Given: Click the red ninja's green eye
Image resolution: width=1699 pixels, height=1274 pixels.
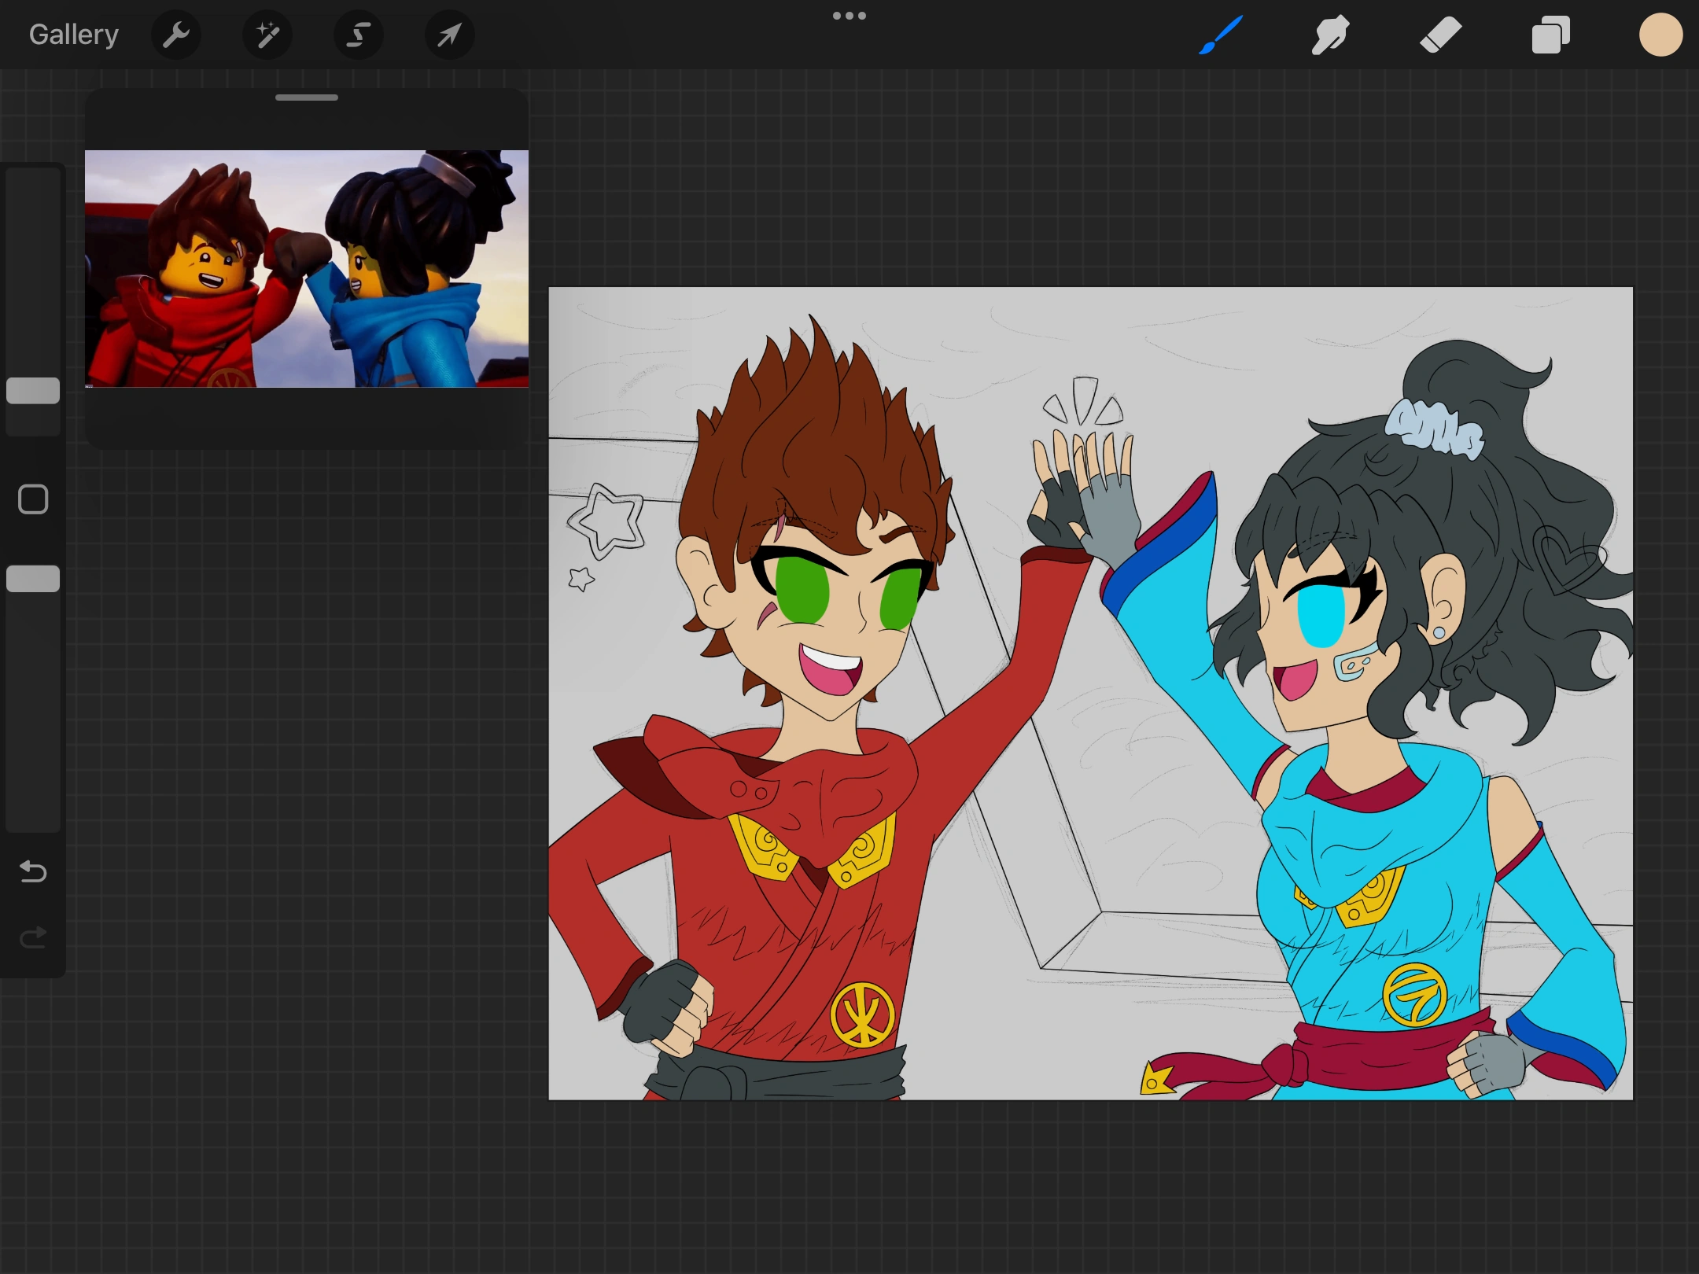Looking at the screenshot, I should 802,588.
